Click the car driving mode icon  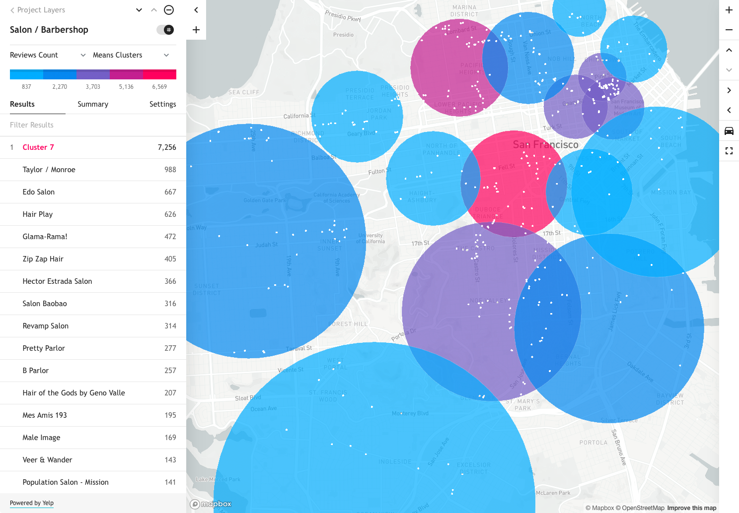pos(729,131)
